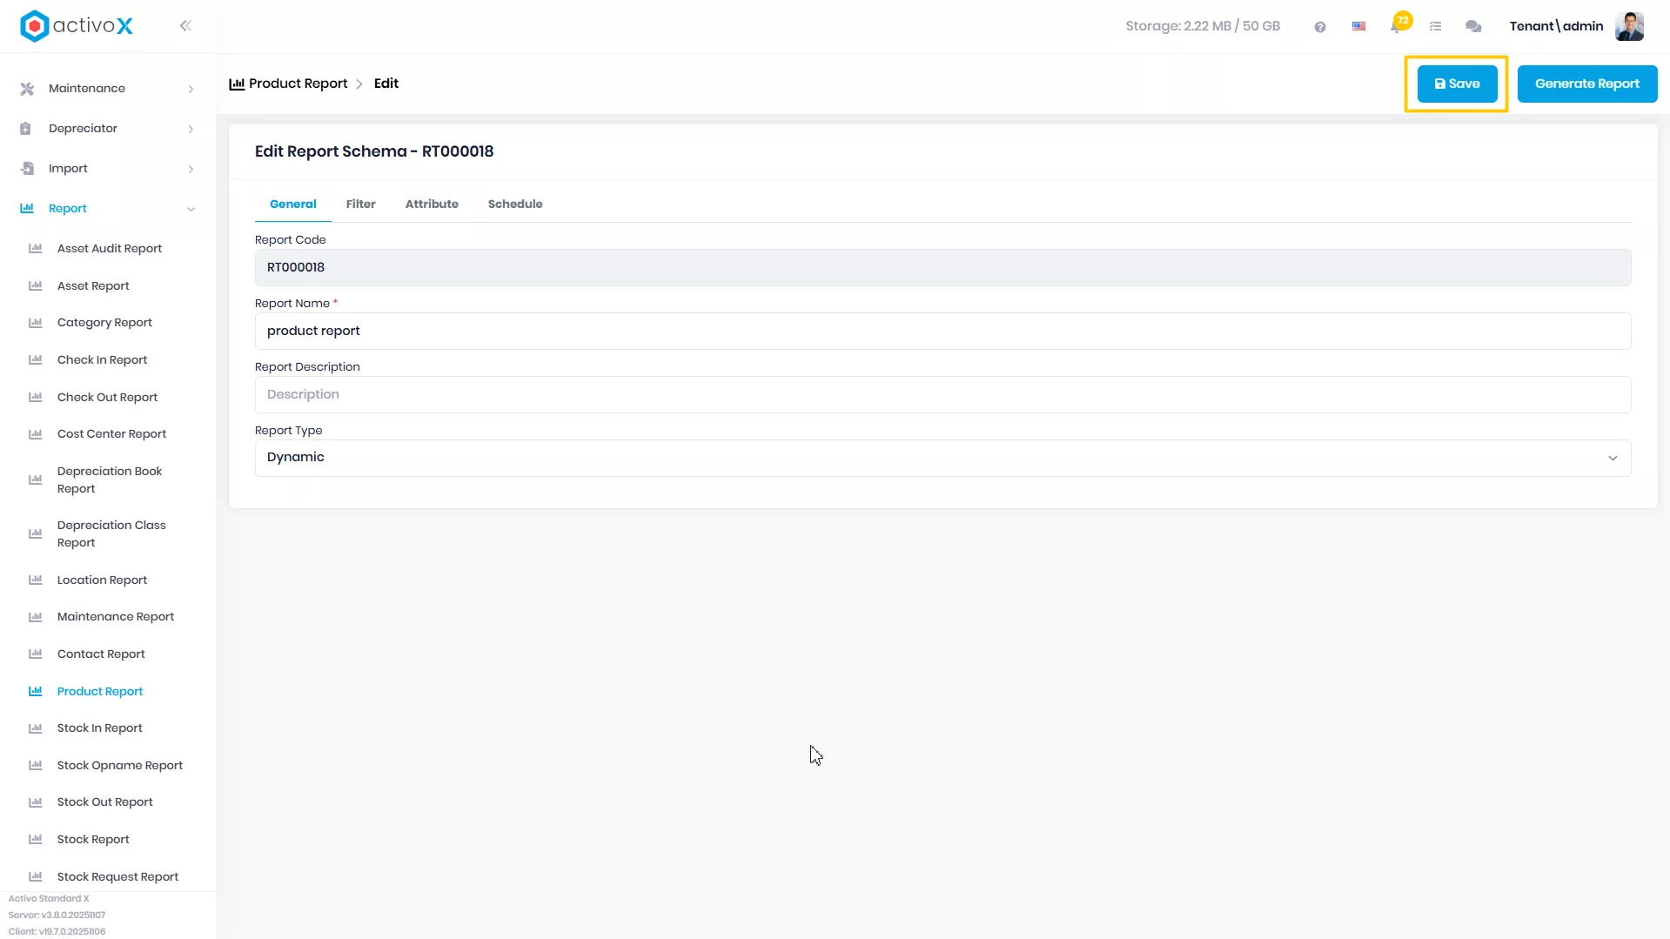Click the Maintenance wrench icon

pyautogui.click(x=27, y=89)
